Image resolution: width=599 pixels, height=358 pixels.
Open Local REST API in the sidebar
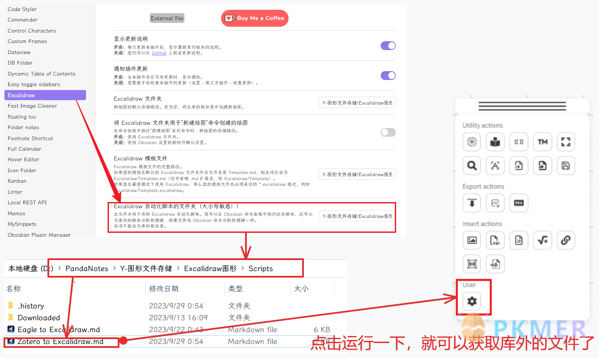tap(27, 203)
